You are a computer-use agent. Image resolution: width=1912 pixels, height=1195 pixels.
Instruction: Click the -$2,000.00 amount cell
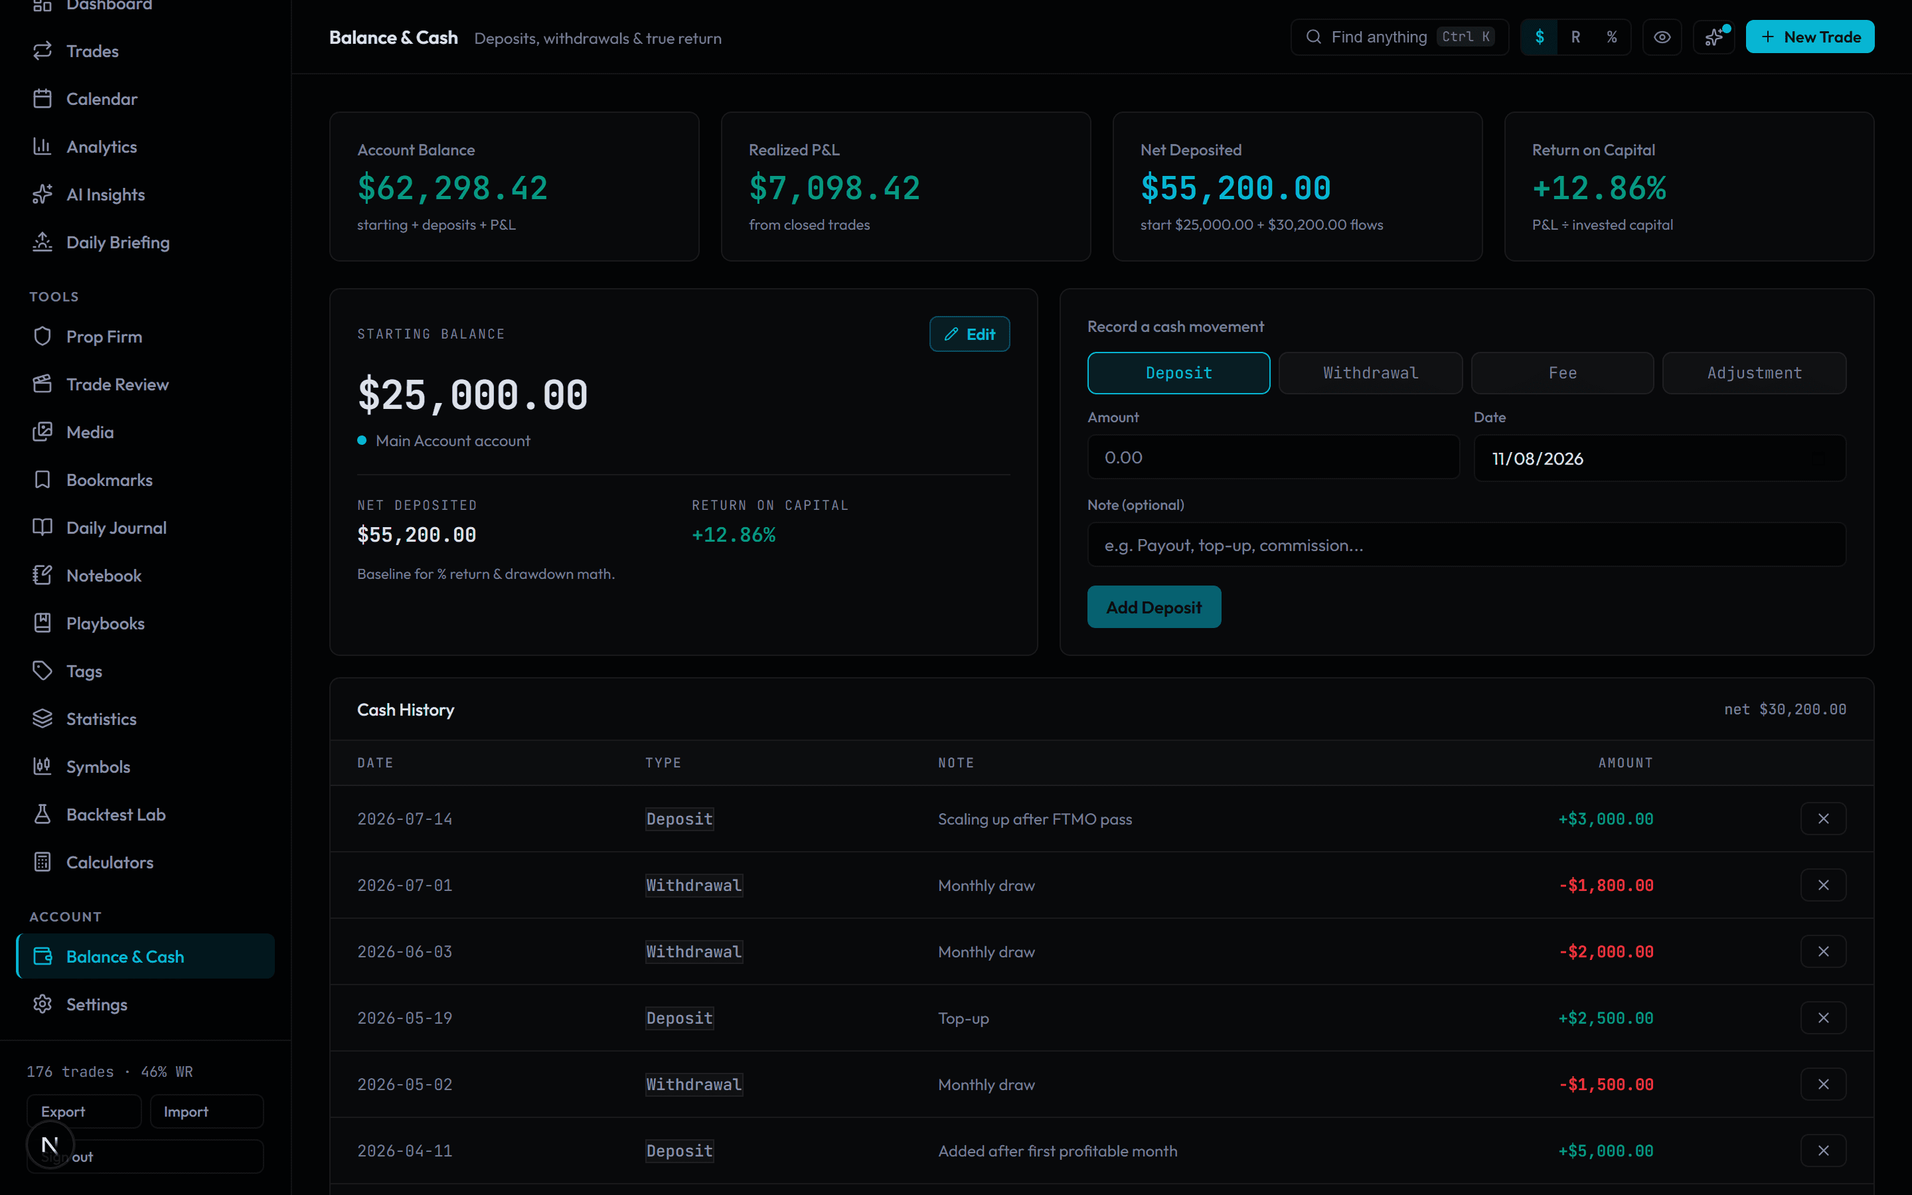tap(1605, 951)
